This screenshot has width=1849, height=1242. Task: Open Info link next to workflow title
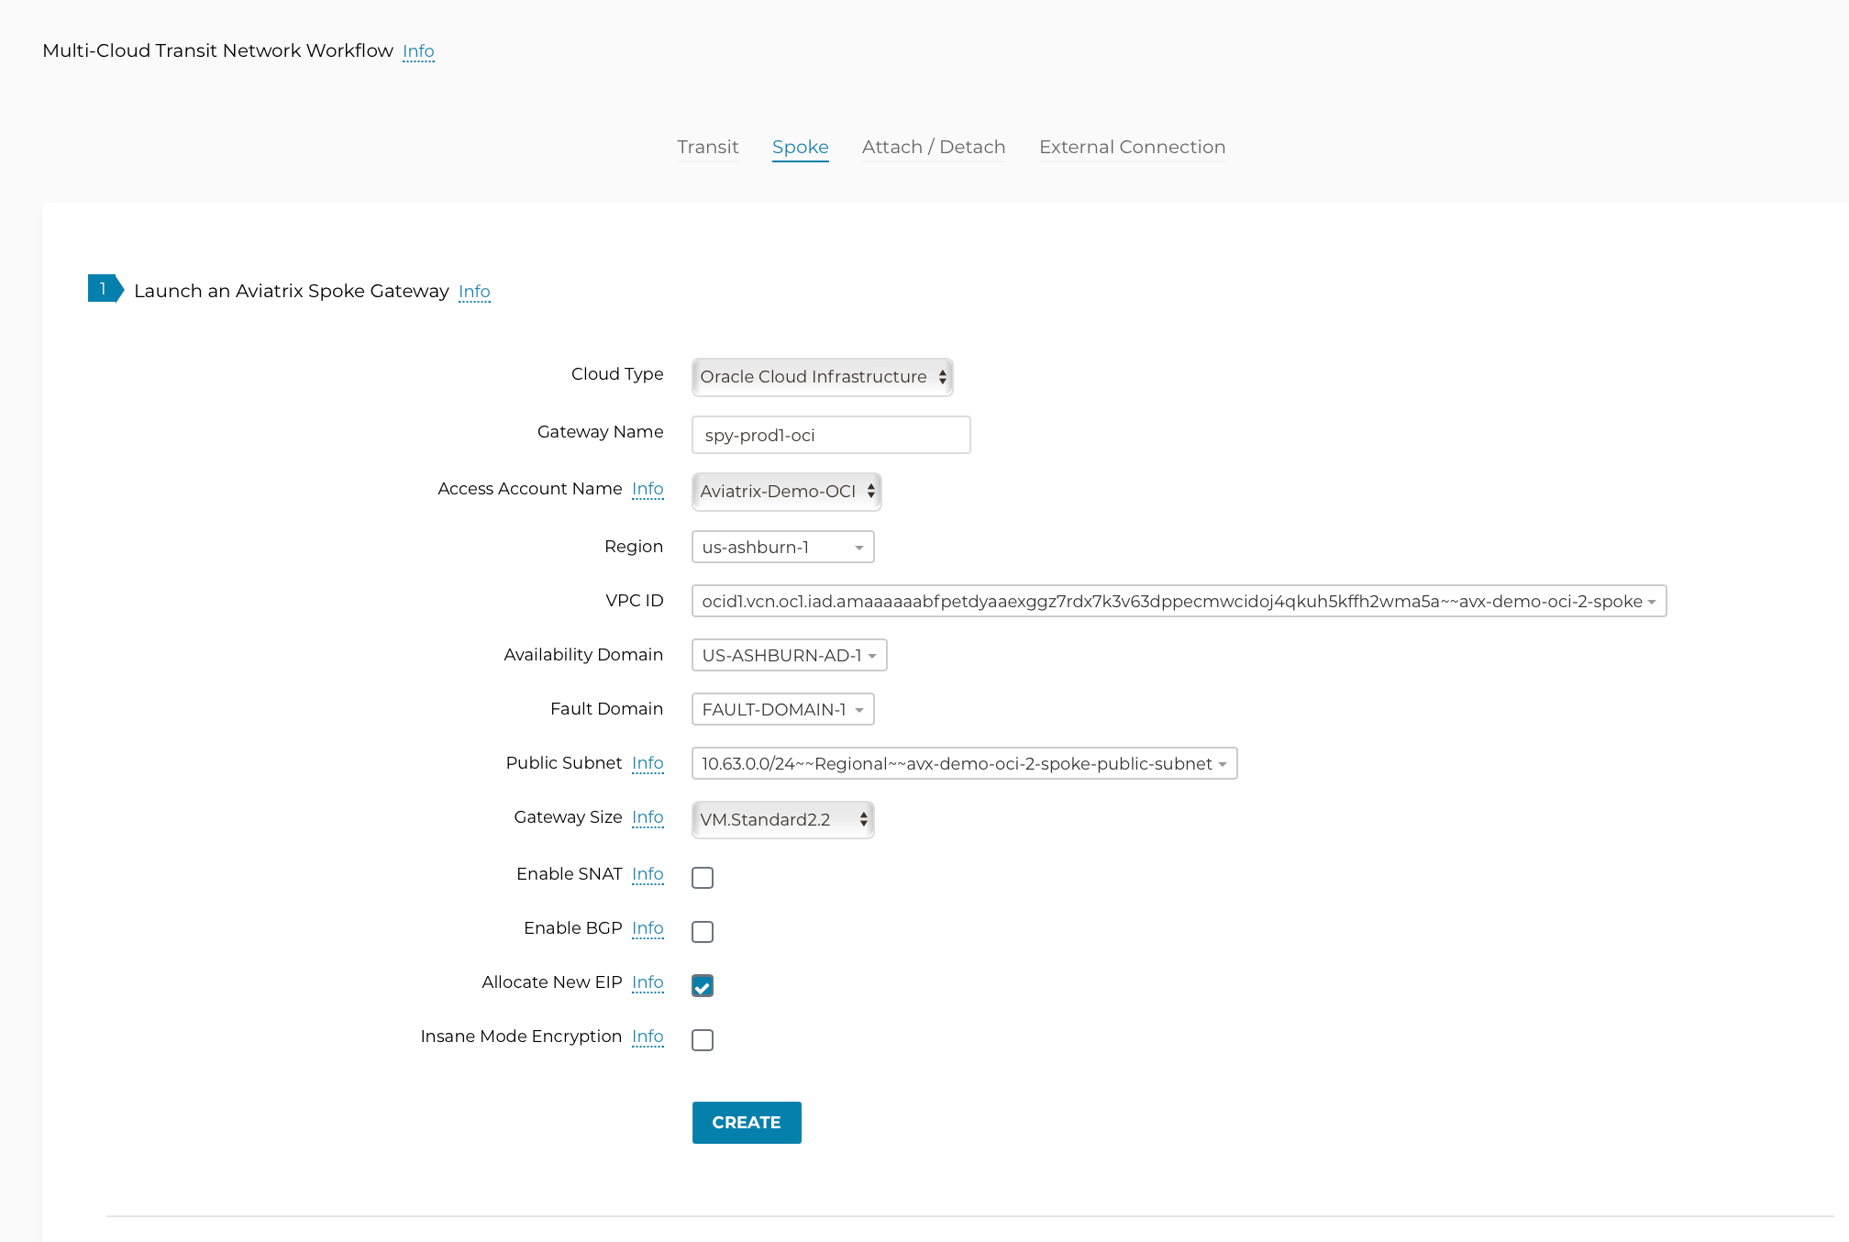tap(418, 51)
